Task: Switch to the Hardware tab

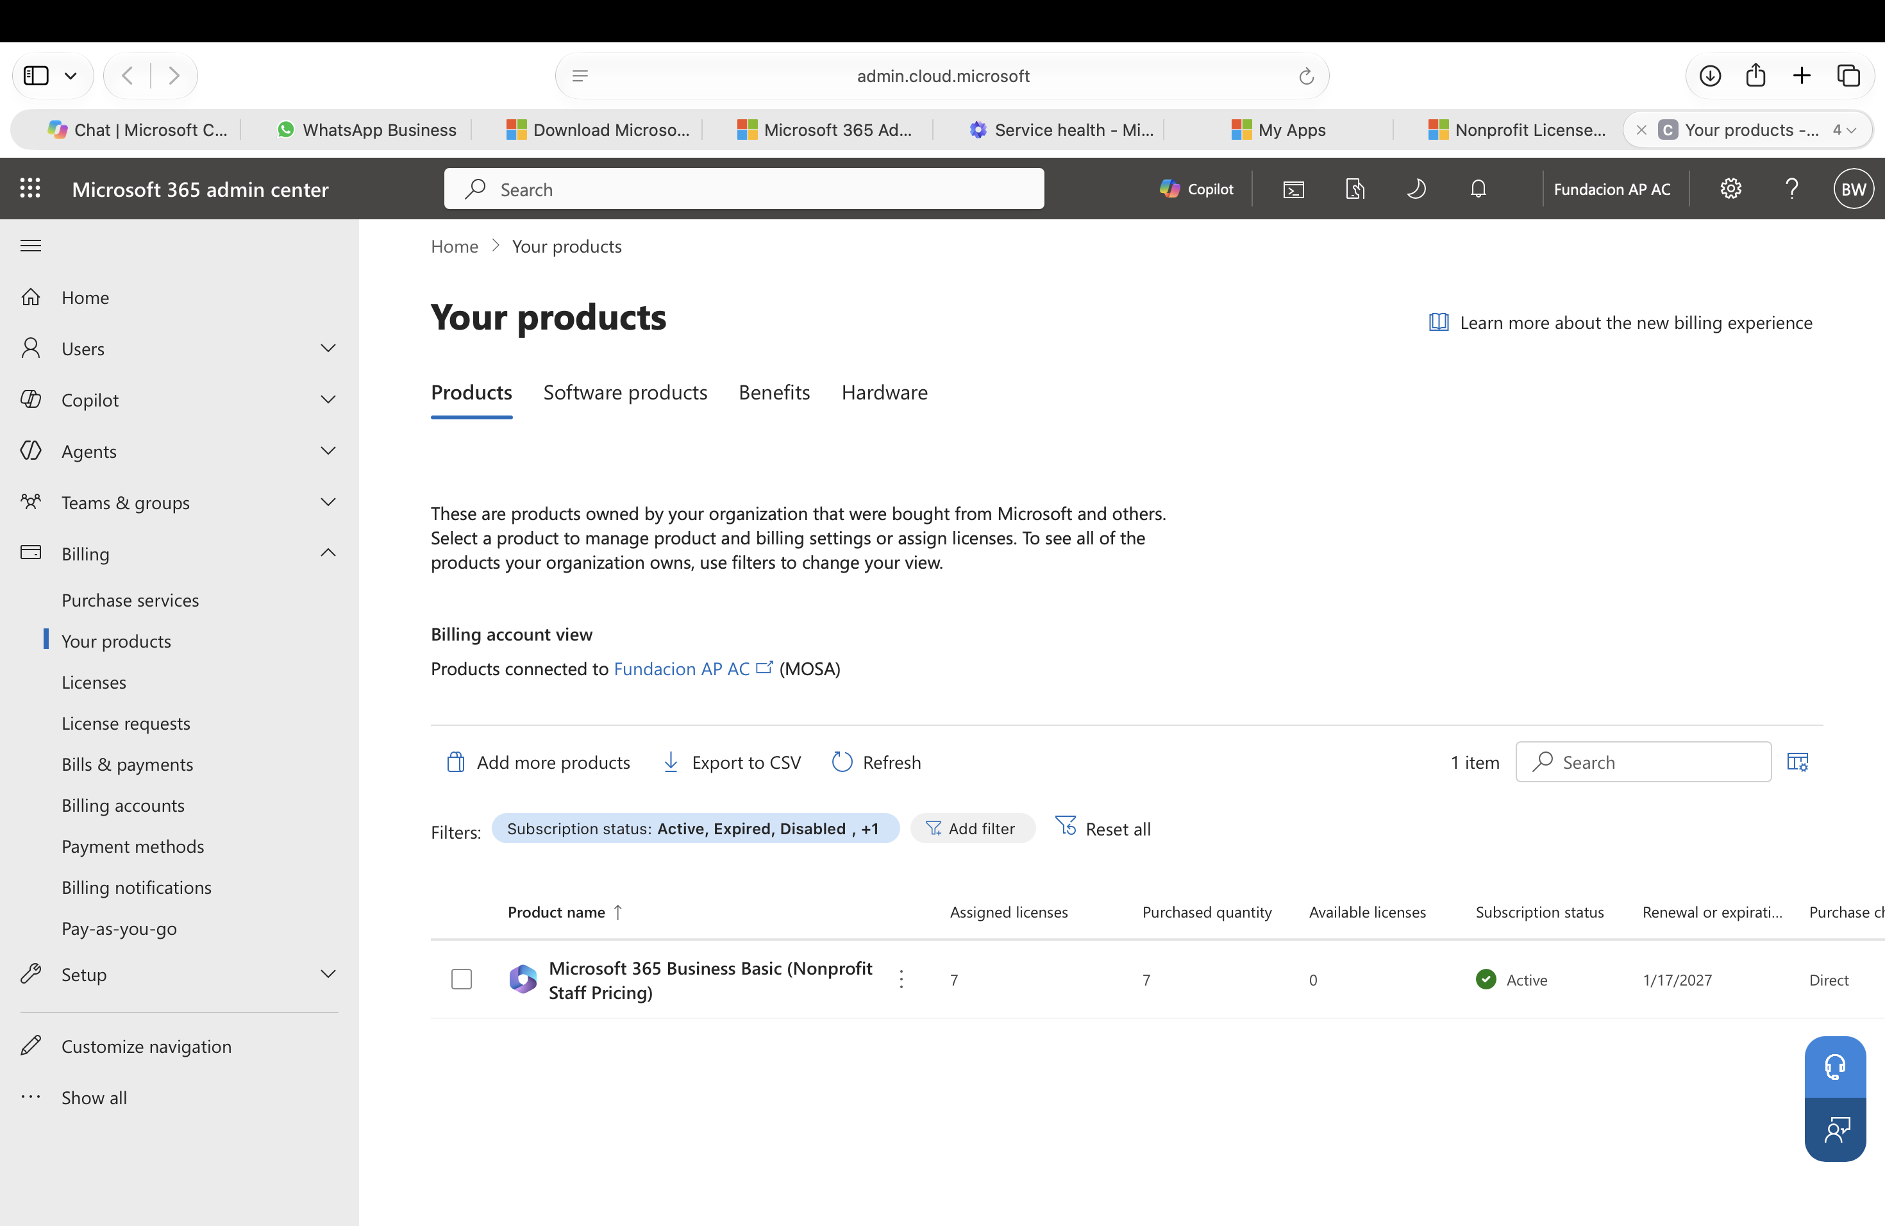Action: tap(884, 393)
